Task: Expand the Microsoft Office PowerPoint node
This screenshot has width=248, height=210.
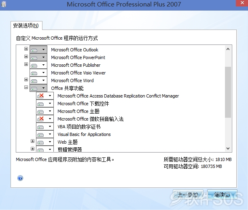Action: coord(26,57)
